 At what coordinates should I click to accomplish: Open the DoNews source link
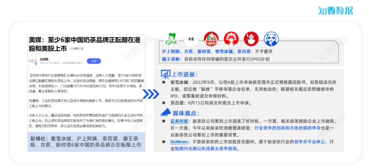point(179,142)
